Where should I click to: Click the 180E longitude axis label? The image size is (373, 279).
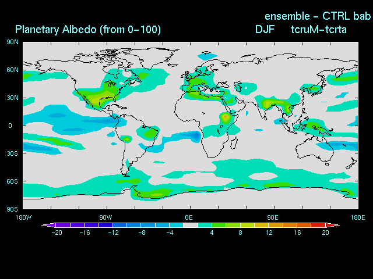tap(357, 217)
